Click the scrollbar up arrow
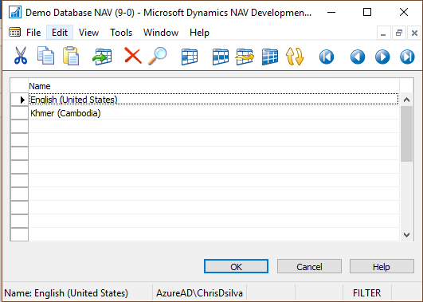Viewport: 423px width, 302px height. (x=406, y=100)
